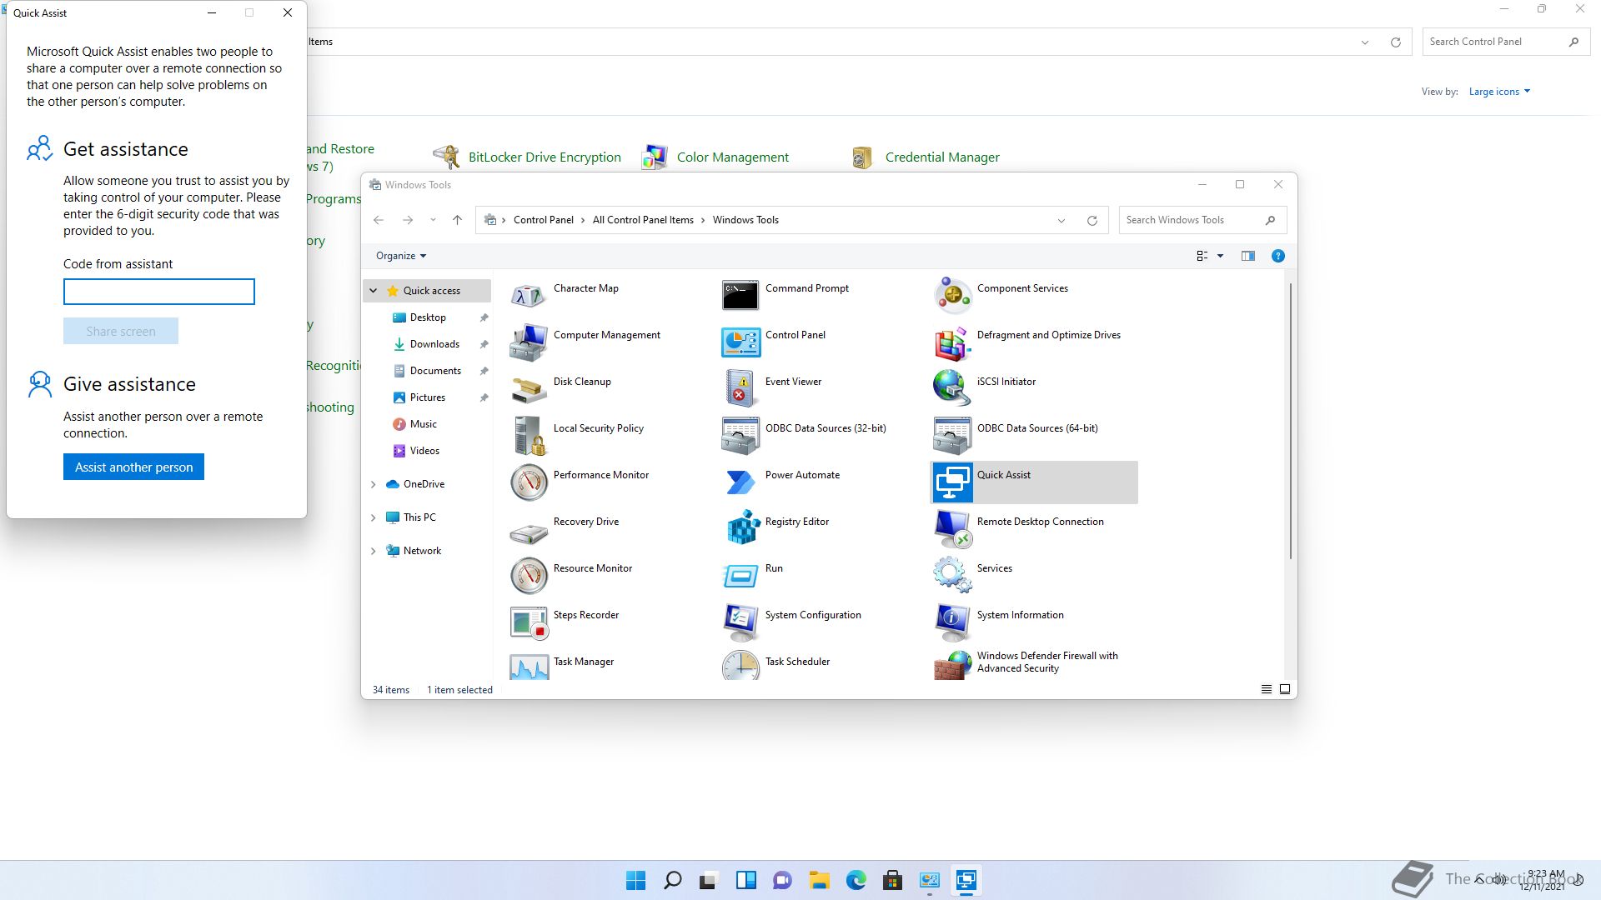Open Performance Monitor icon
The height and width of the screenshot is (900, 1601).
coord(529,482)
